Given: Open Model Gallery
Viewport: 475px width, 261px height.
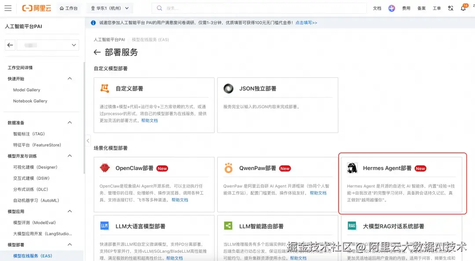Looking at the screenshot, I should (x=27, y=90).
